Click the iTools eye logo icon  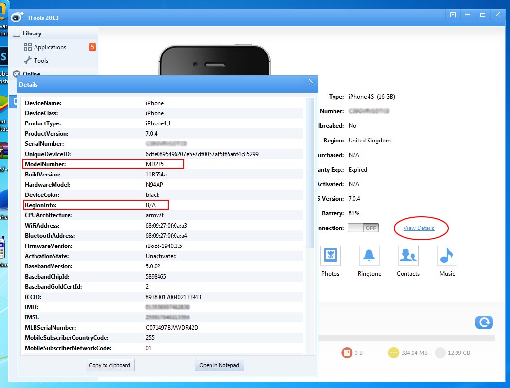pyautogui.click(x=17, y=17)
